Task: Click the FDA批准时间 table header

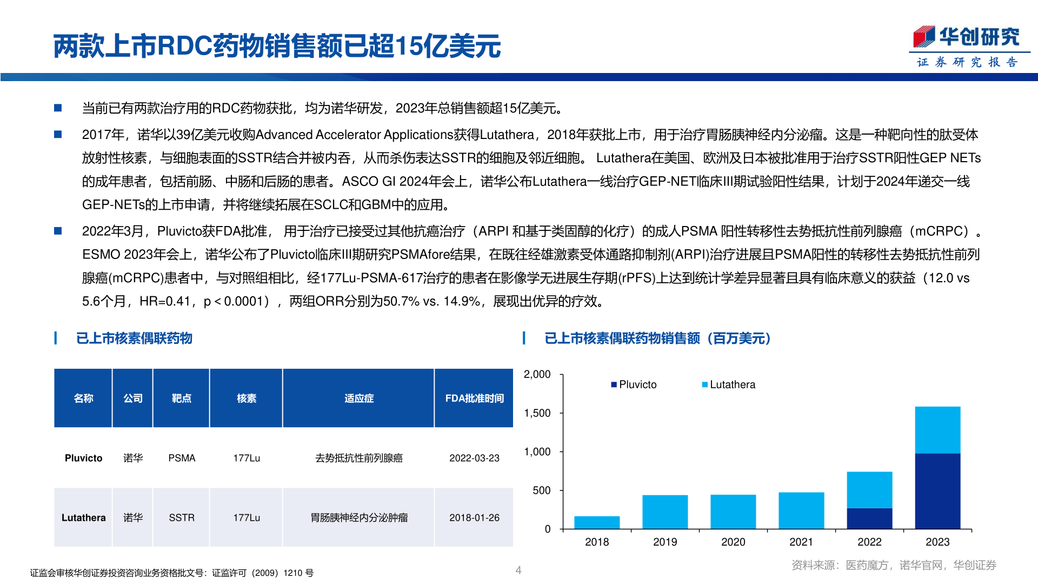Action: point(474,399)
